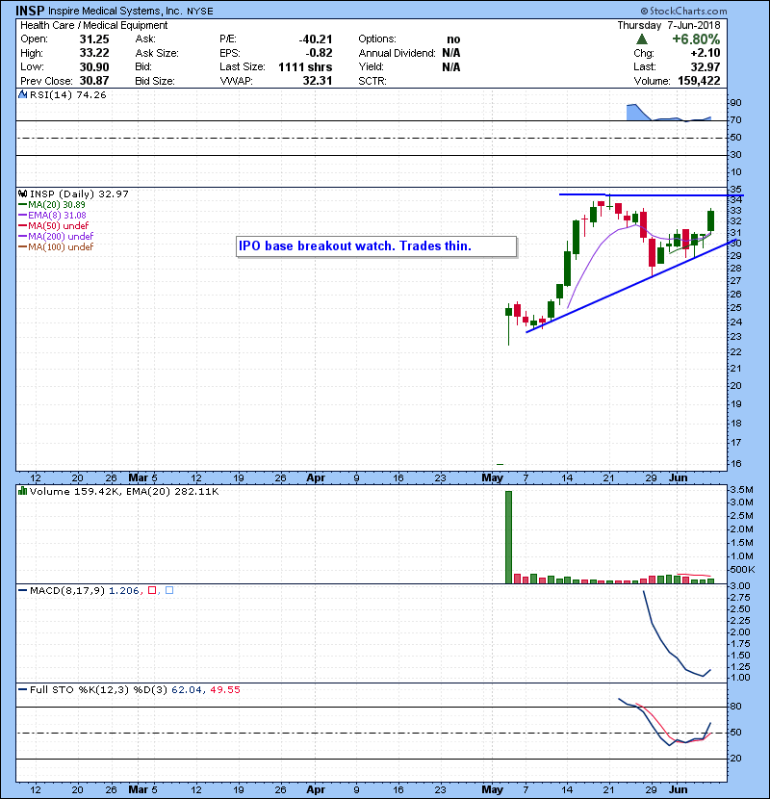The image size is (770, 799).
Task: Click the Open value 31.25
Action: [x=94, y=39]
